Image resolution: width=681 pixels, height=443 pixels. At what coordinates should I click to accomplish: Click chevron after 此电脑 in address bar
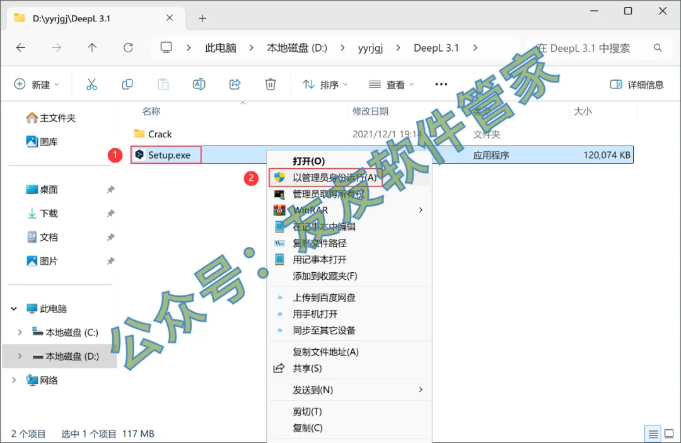pyautogui.click(x=251, y=48)
